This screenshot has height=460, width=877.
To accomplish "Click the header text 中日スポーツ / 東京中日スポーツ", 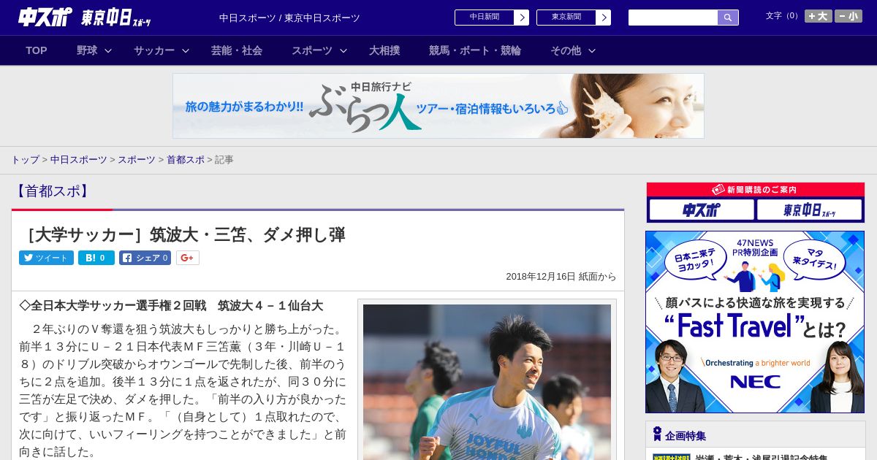I will tap(289, 18).
